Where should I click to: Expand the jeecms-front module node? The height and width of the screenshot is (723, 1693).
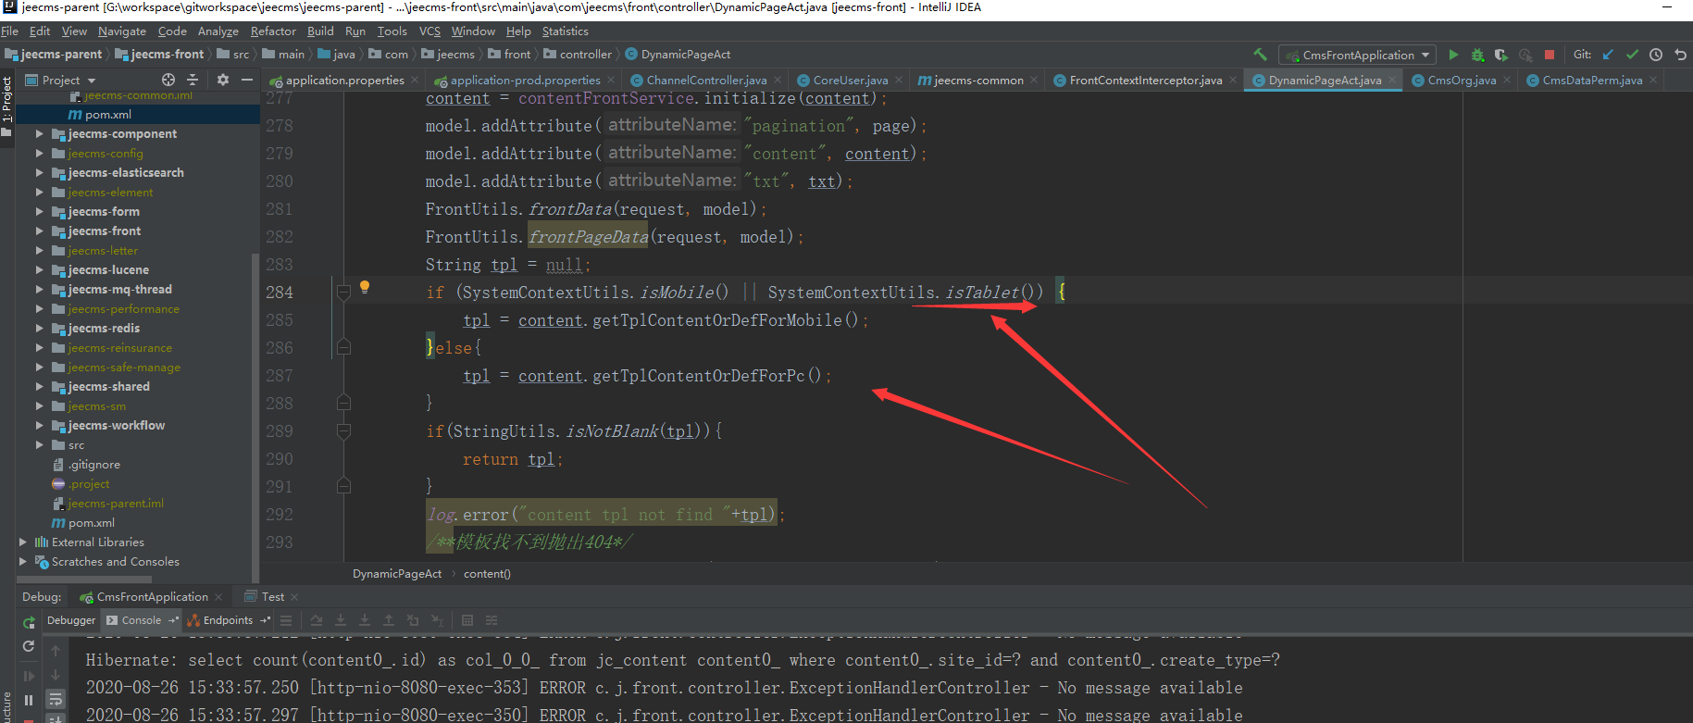coord(40,231)
